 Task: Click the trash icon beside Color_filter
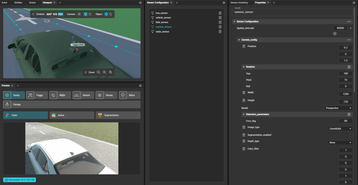244,149
